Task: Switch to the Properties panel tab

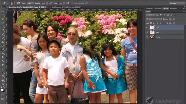Action: click(174, 9)
